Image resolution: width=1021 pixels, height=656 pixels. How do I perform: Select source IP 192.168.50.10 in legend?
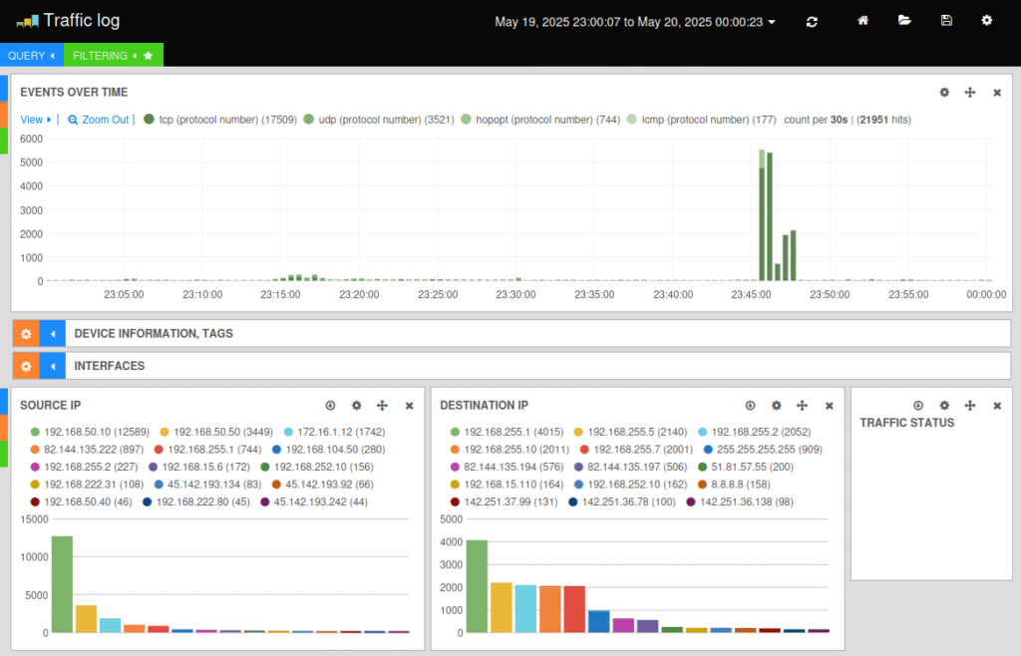point(90,432)
